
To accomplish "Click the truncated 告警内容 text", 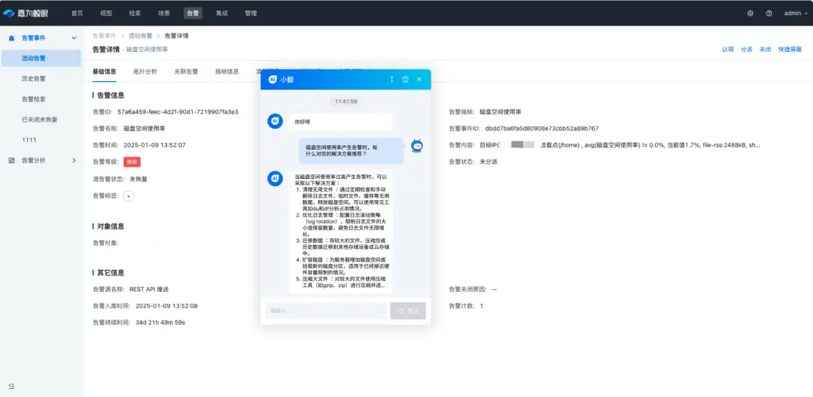I will [620, 145].
